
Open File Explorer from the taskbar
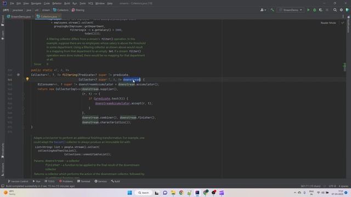pos(173,193)
